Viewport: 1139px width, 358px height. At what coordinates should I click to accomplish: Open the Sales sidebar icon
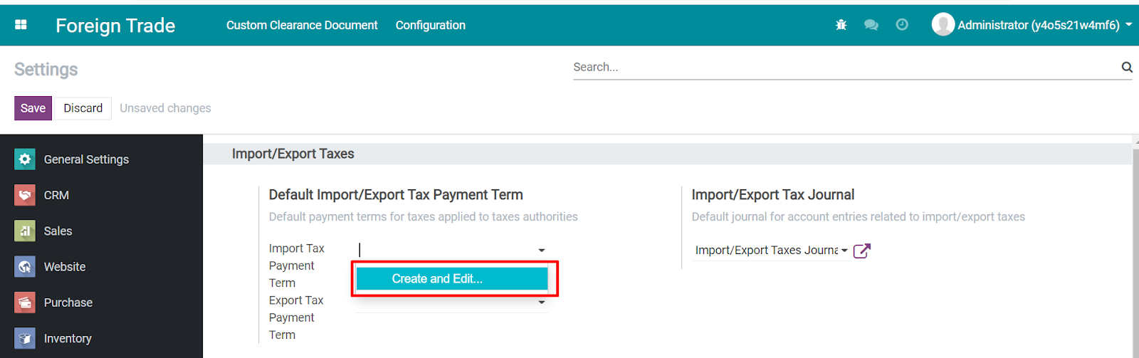(x=25, y=231)
